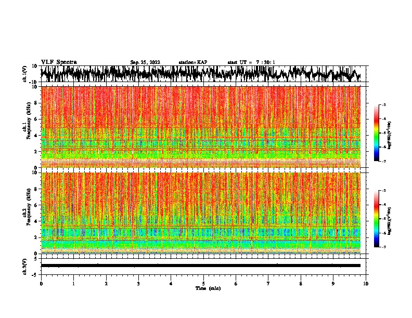Click the ch.2 "Frequency (kHz)" axis label
412x318 pixels.
click(29, 207)
